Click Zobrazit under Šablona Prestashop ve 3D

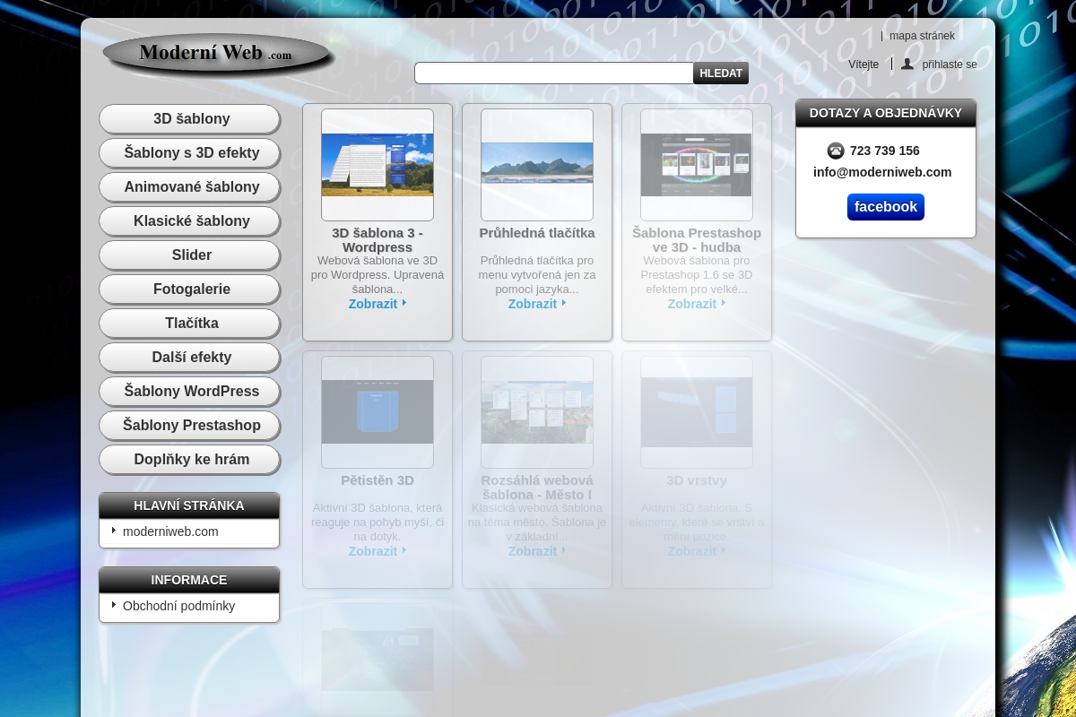click(697, 304)
